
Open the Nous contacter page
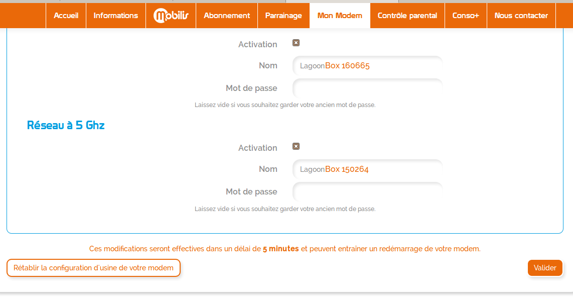tap(521, 16)
